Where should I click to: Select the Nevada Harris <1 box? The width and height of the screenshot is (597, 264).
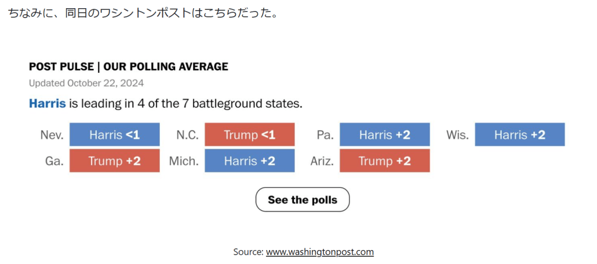[x=114, y=135]
